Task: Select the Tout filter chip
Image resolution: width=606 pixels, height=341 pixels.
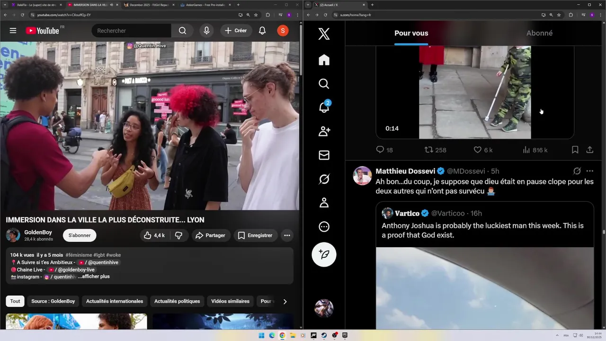Action: click(15, 301)
